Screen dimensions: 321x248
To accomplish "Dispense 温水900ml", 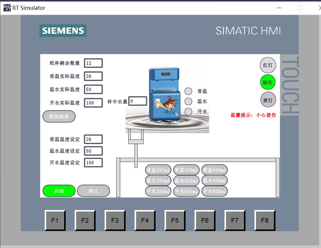I will (x=215, y=180).
